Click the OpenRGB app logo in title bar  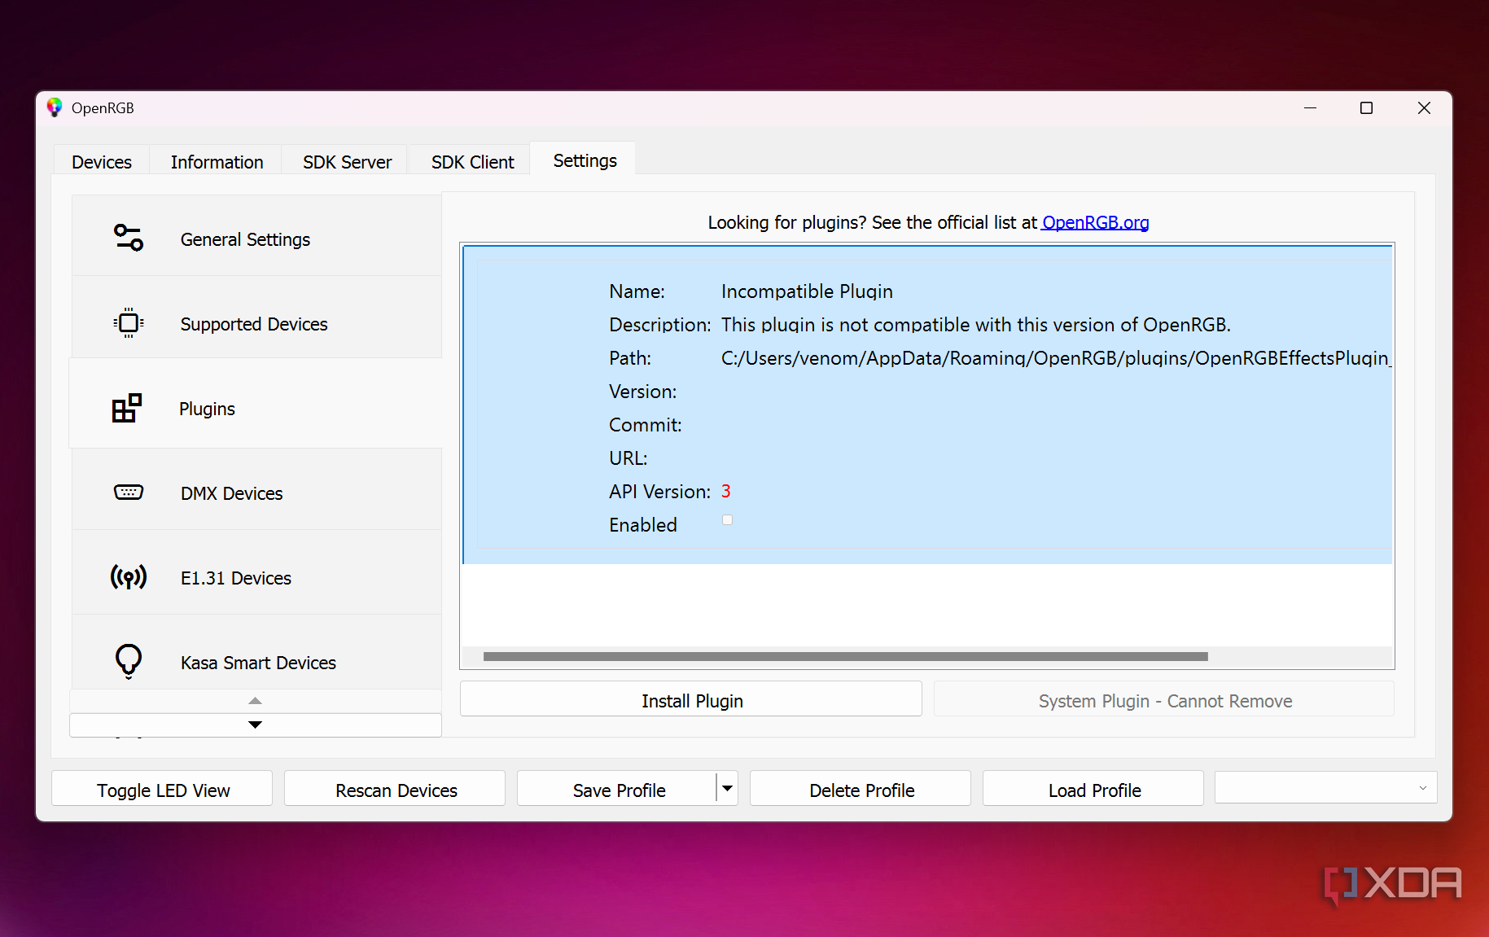pyautogui.click(x=55, y=107)
